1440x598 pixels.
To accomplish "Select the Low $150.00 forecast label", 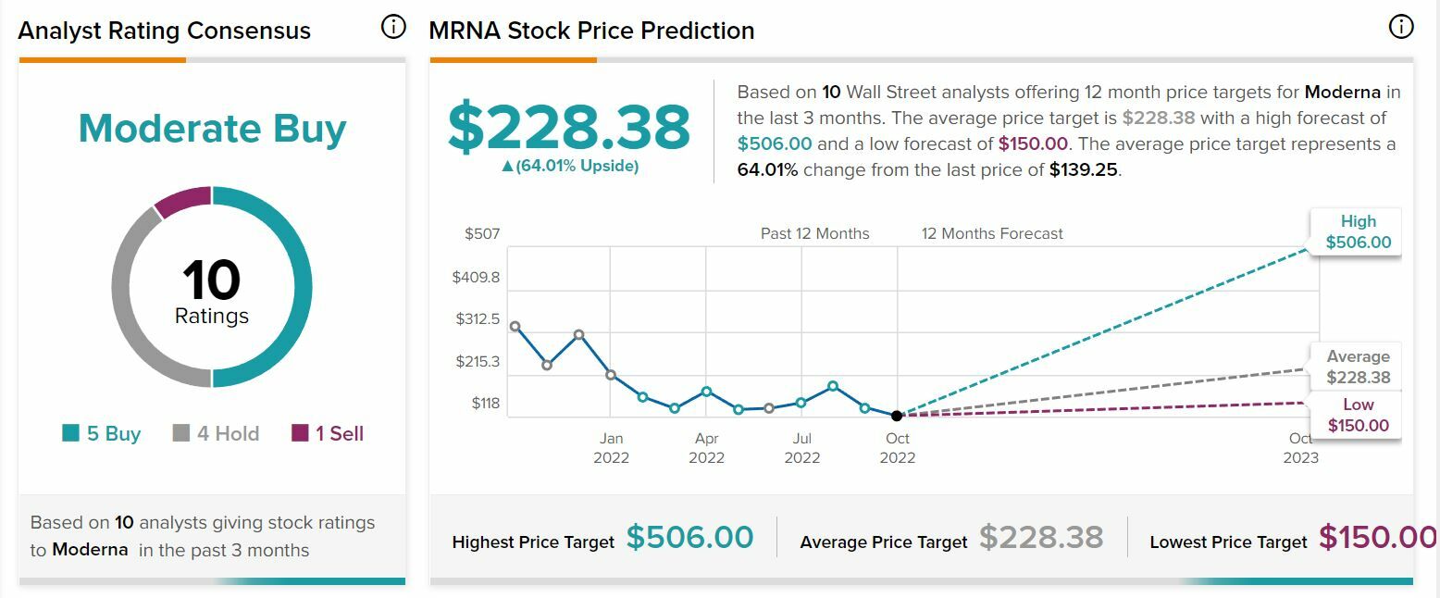I will [x=1358, y=416].
